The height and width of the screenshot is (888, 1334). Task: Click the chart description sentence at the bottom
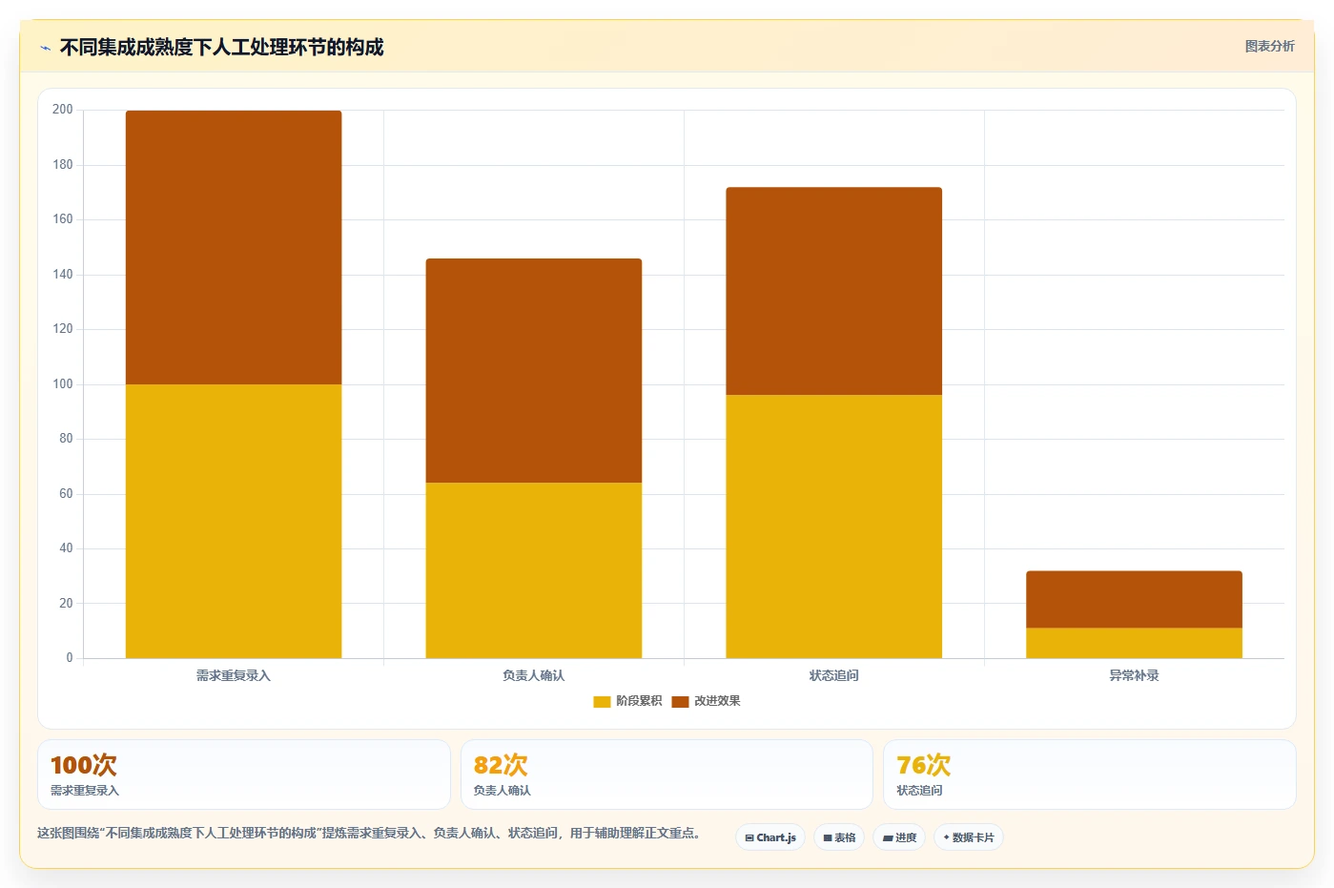pos(372,834)
